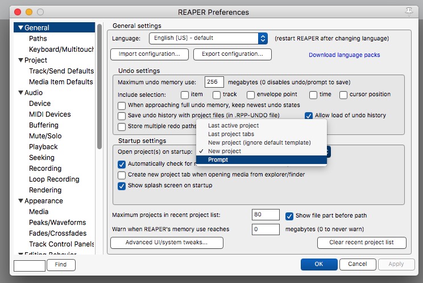
Task: Disable automatically check for updates
Action: click(x=122, y=164)
